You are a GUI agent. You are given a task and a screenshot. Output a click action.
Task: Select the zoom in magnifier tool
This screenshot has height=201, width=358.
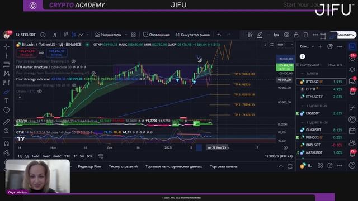pos(6,131)
